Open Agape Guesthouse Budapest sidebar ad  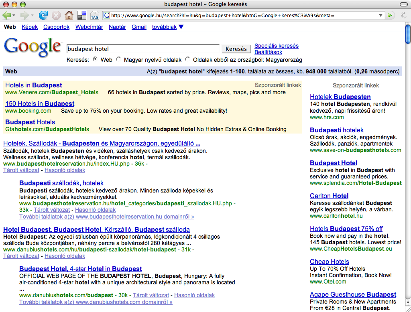(353, 295)
